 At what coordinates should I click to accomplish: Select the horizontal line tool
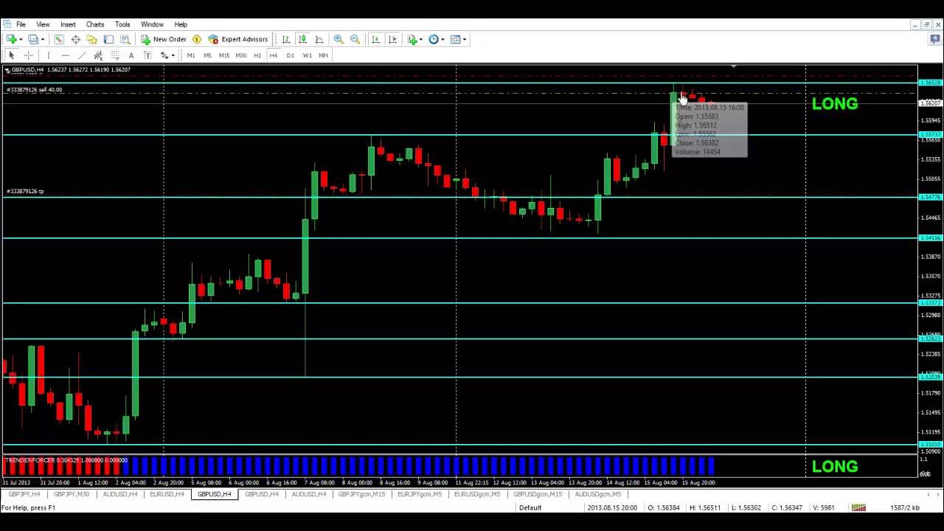(65, 55)
